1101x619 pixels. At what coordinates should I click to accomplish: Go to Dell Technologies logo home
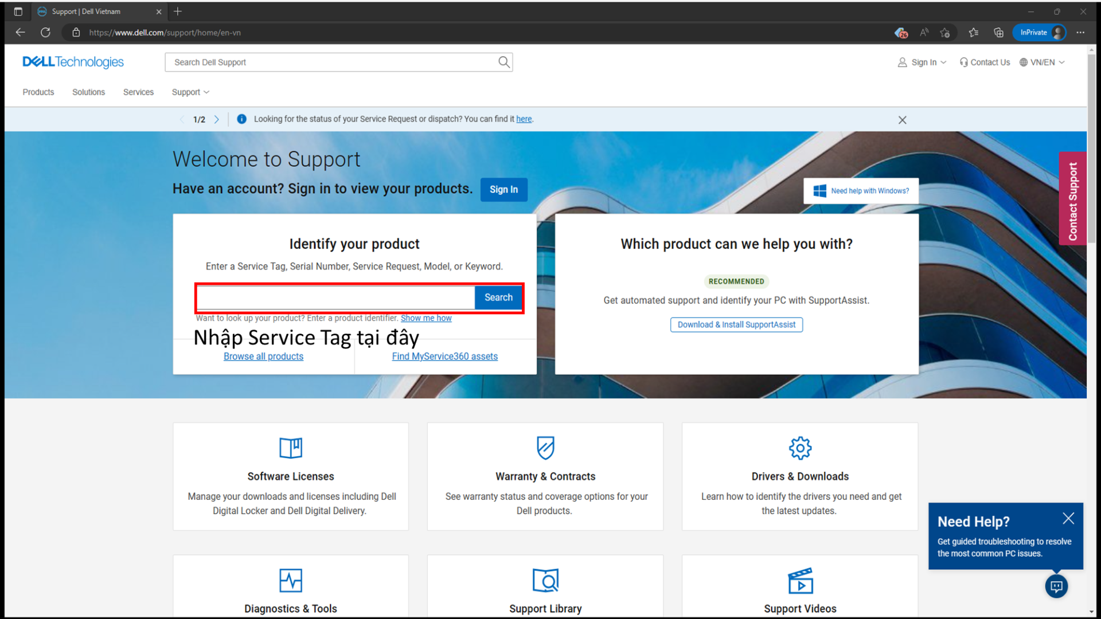coord(73,62)
